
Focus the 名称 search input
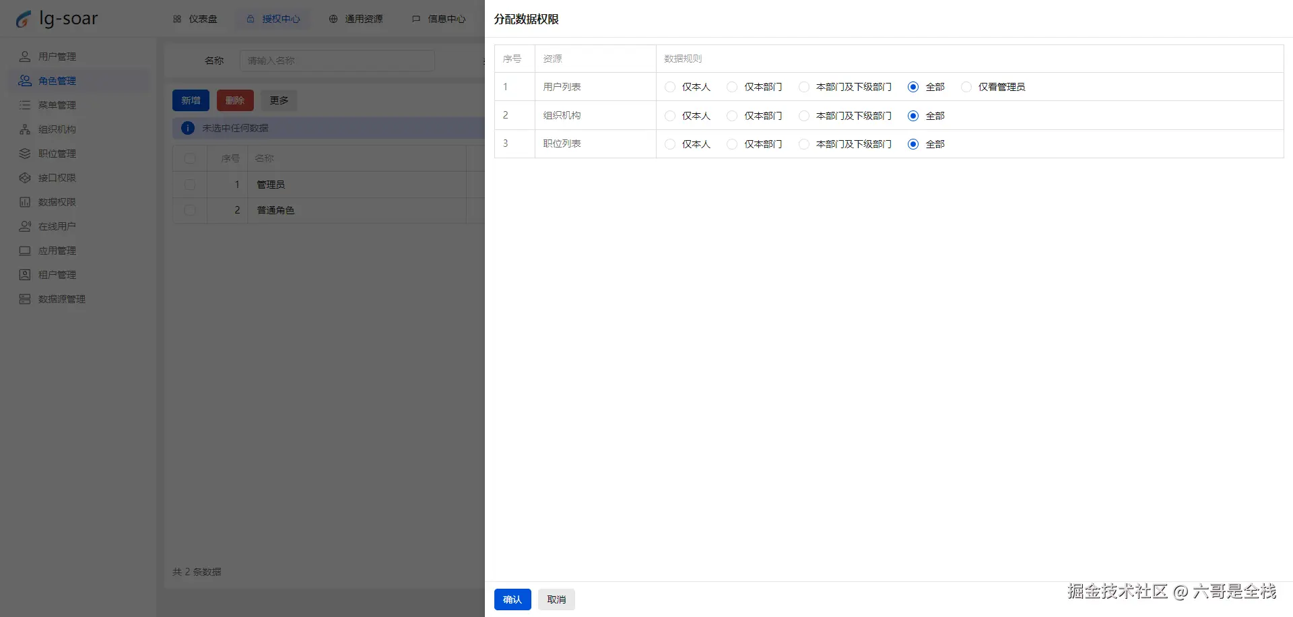(x=337, y=61)
